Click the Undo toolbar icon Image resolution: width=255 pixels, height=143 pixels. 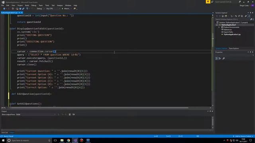[x=27, y=9]
